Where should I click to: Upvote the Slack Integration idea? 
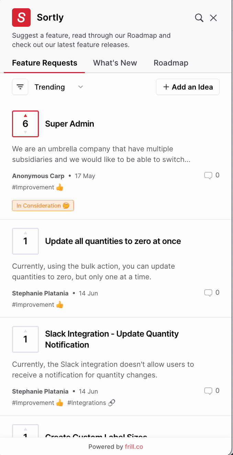click(x=25, y=332)
